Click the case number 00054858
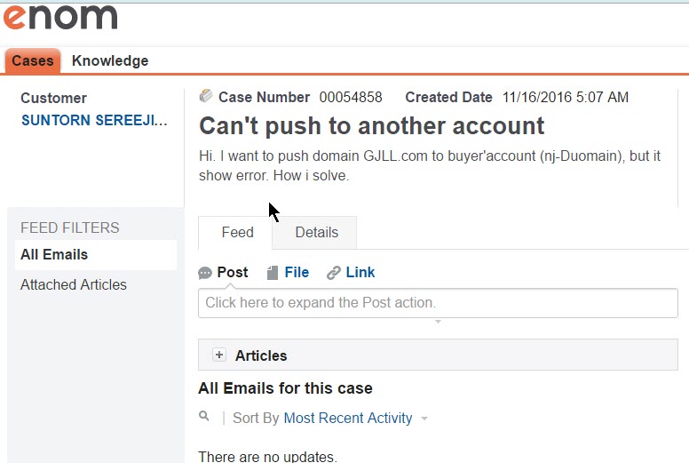689x463 pixels. point(351,98)
